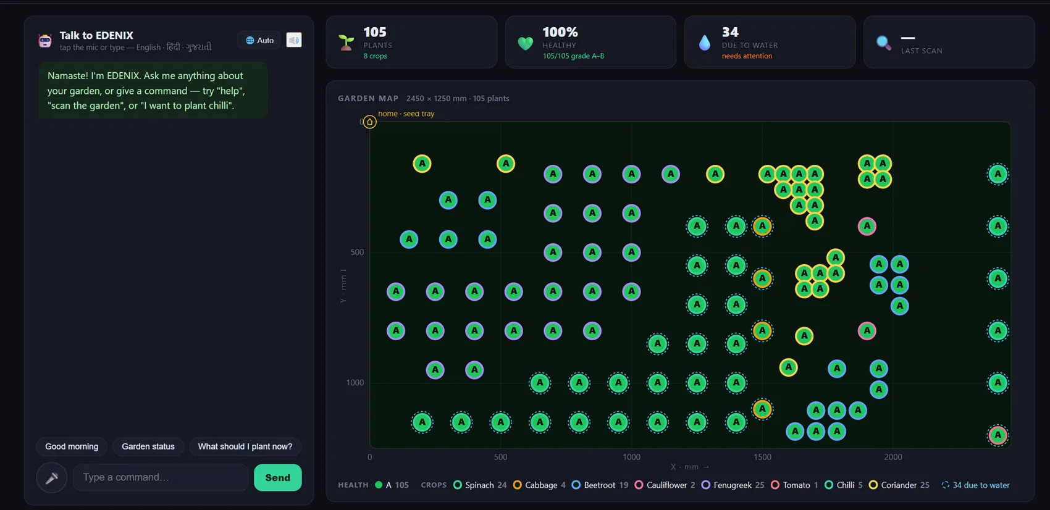Viewport: 1050px width, 510px height.
Task: Click the Cabbage legend ring swatch
Action: coord(518,485)
